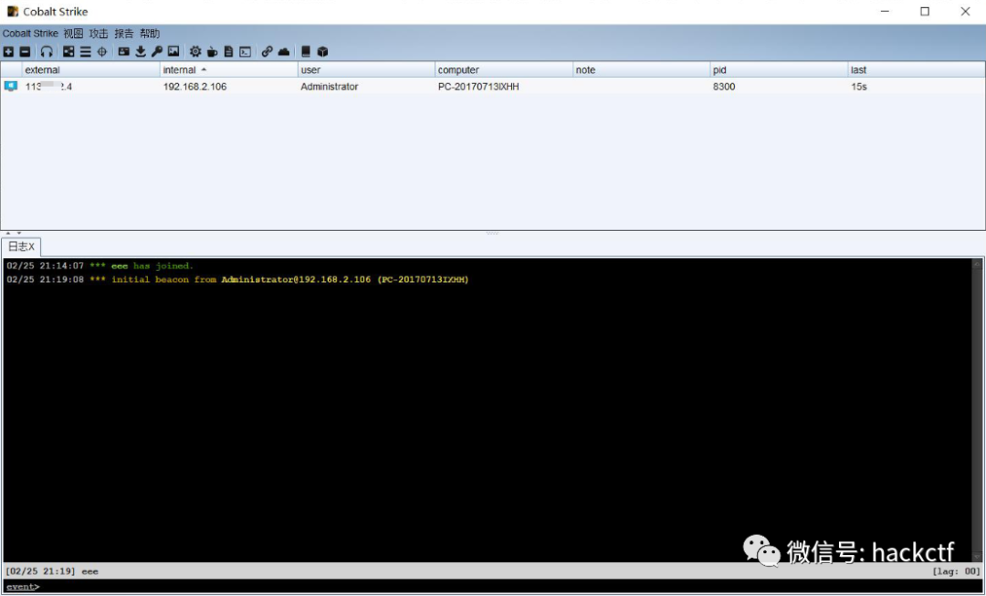986x596 pixels.
Task: Click the panel divider collapse arrows
Action: pos(13,234)
